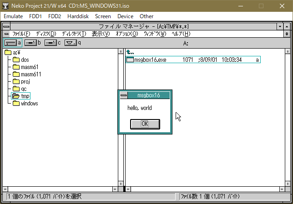Open ヘルプ(H) menu
The height and width of the screenshot is (204, 293).
click(x=181, y=34)
